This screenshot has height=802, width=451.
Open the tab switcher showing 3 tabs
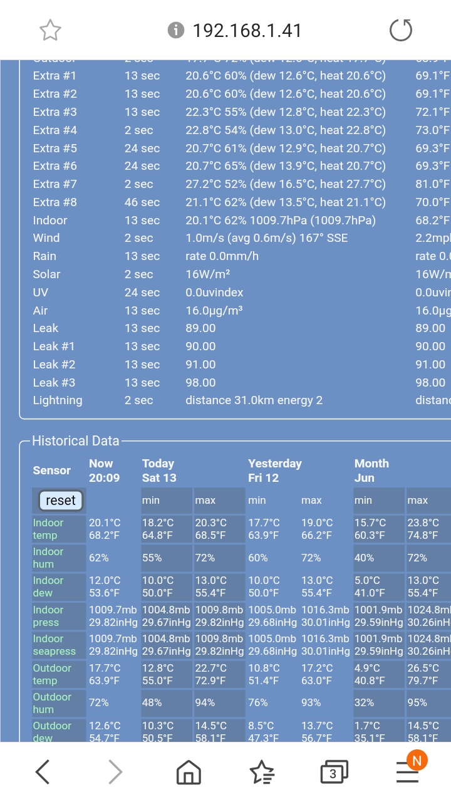coord(333,773)
